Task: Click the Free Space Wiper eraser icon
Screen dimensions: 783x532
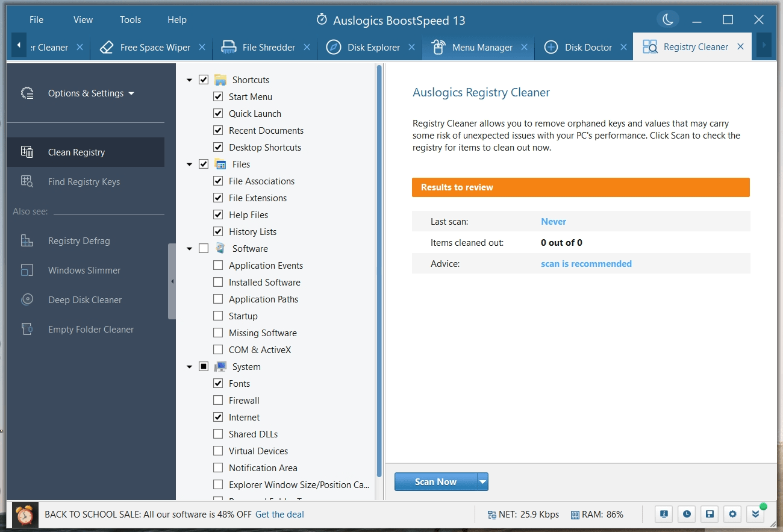Action: click(107, 47)
